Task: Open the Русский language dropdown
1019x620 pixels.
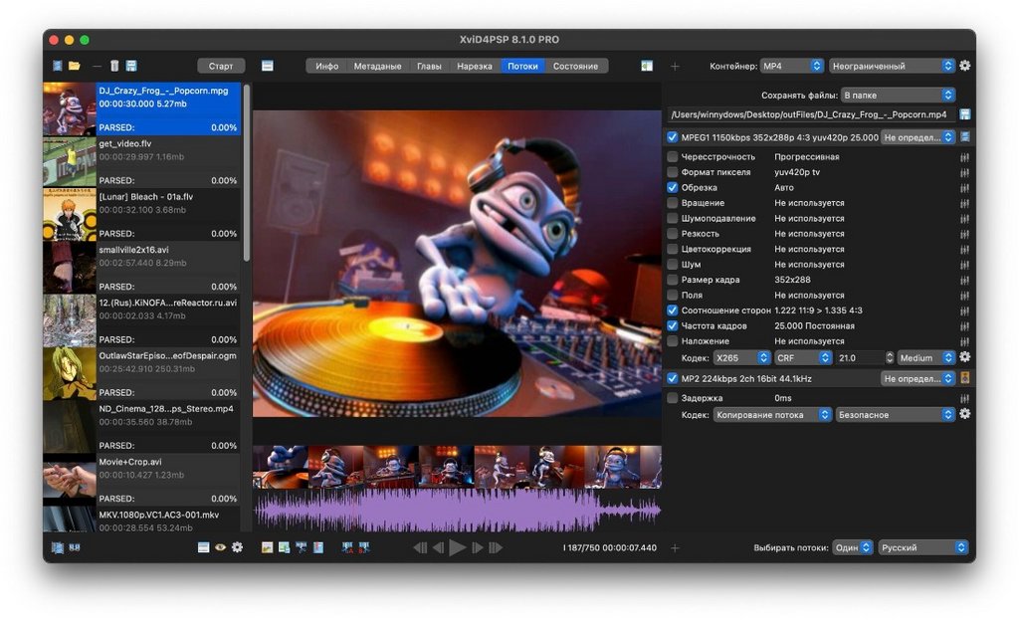Action: tap(922, 547)
